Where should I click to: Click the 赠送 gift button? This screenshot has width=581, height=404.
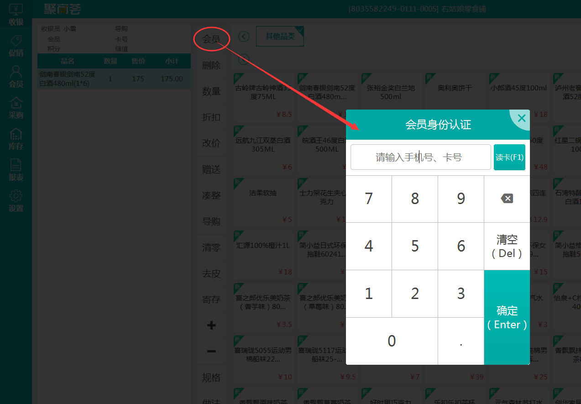(211, 169)
